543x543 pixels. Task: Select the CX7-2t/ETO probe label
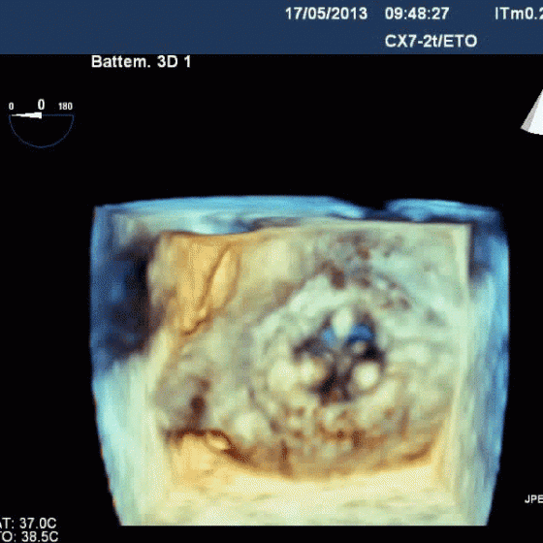431,41
